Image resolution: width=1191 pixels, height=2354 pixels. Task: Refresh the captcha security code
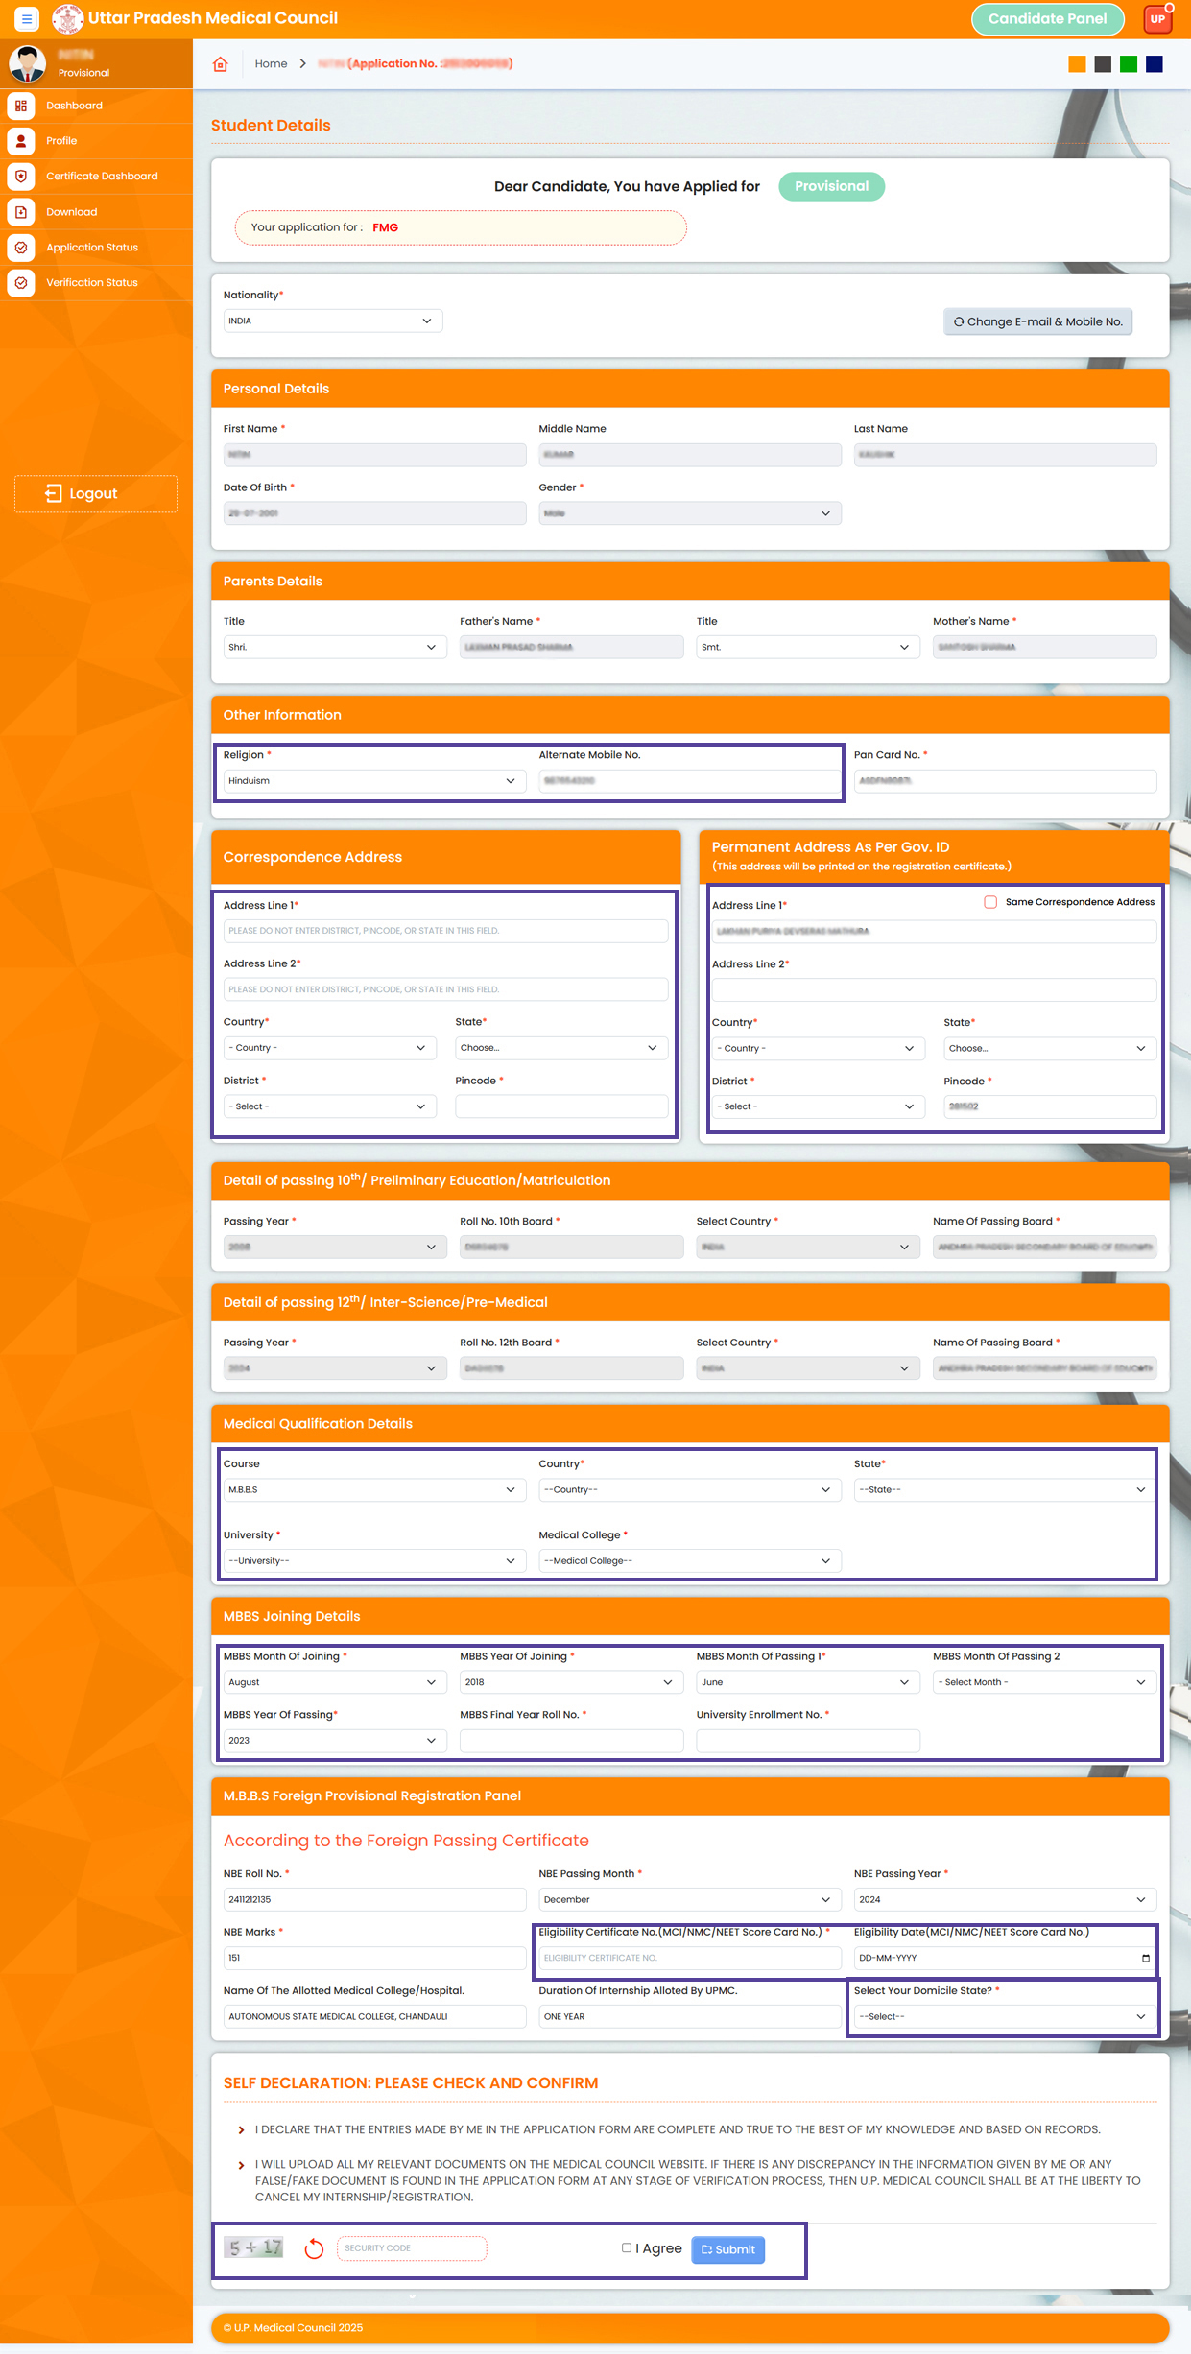[x=314, y=2248]
